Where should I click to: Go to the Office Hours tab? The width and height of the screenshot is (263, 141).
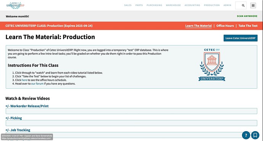225,26
